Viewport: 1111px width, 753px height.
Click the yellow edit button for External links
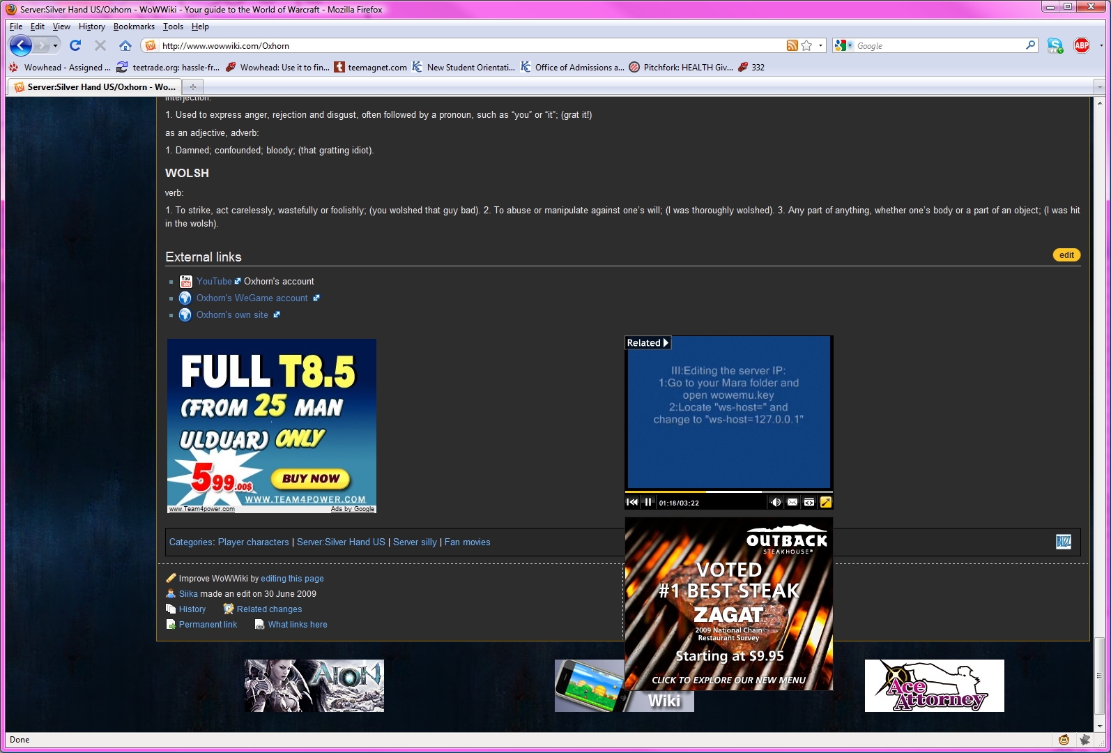coord(1066,255)
